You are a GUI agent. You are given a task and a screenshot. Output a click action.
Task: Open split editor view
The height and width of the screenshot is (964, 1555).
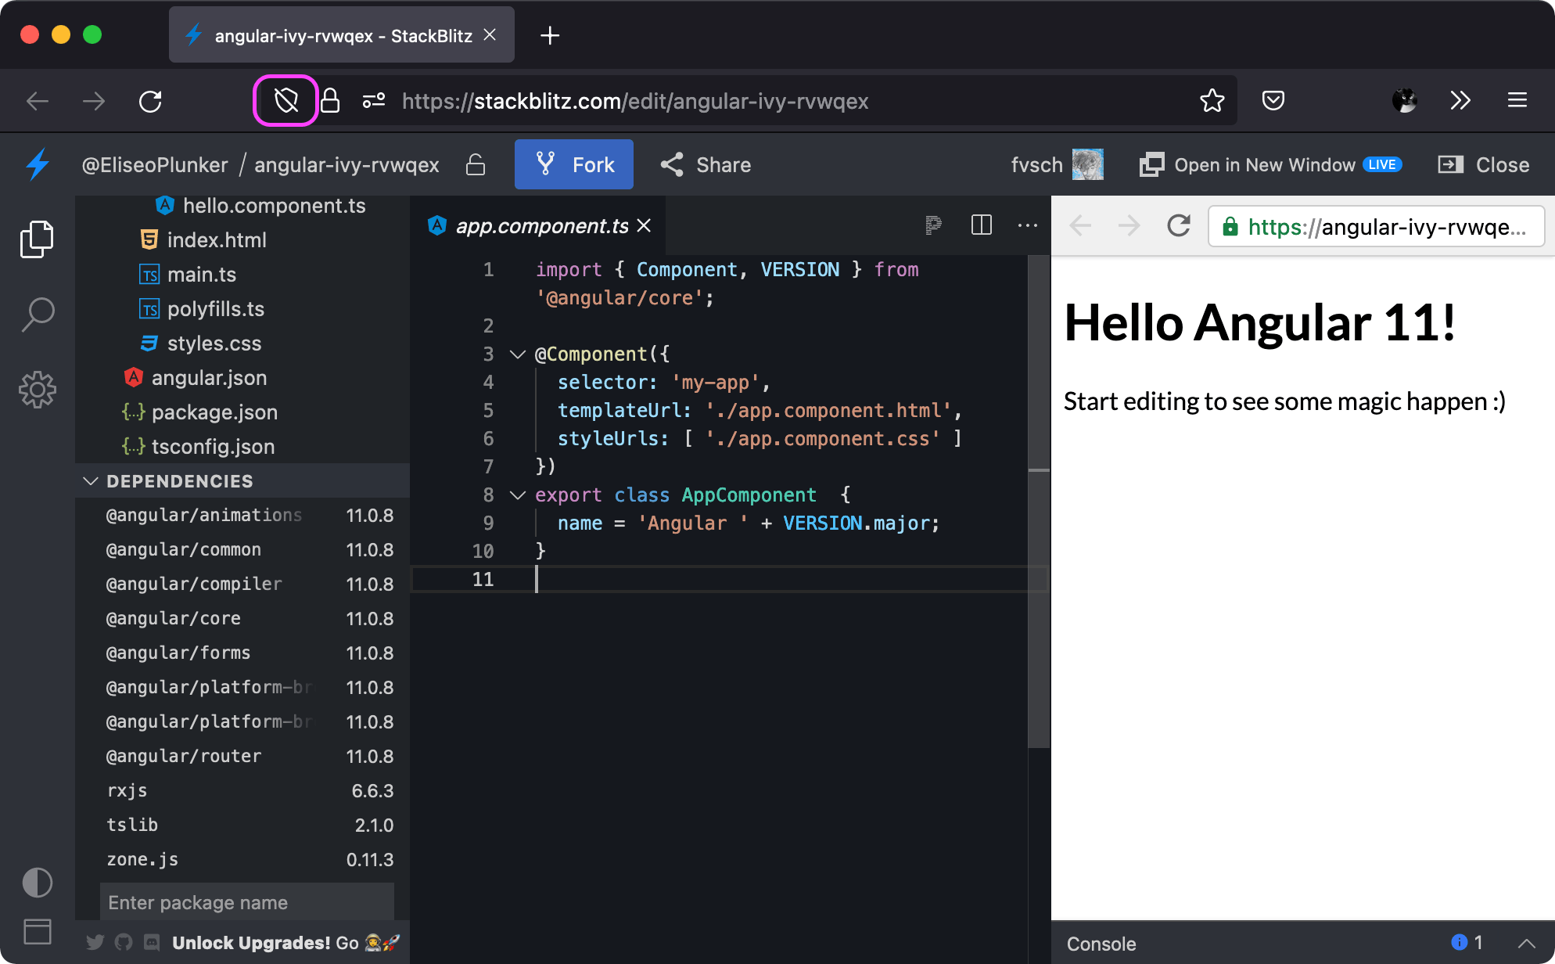(981, 225)
